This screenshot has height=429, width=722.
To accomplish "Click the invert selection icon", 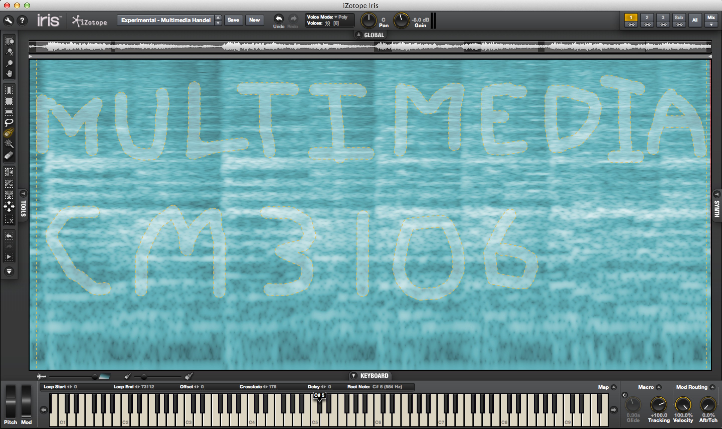I will (x=9, y=183).
